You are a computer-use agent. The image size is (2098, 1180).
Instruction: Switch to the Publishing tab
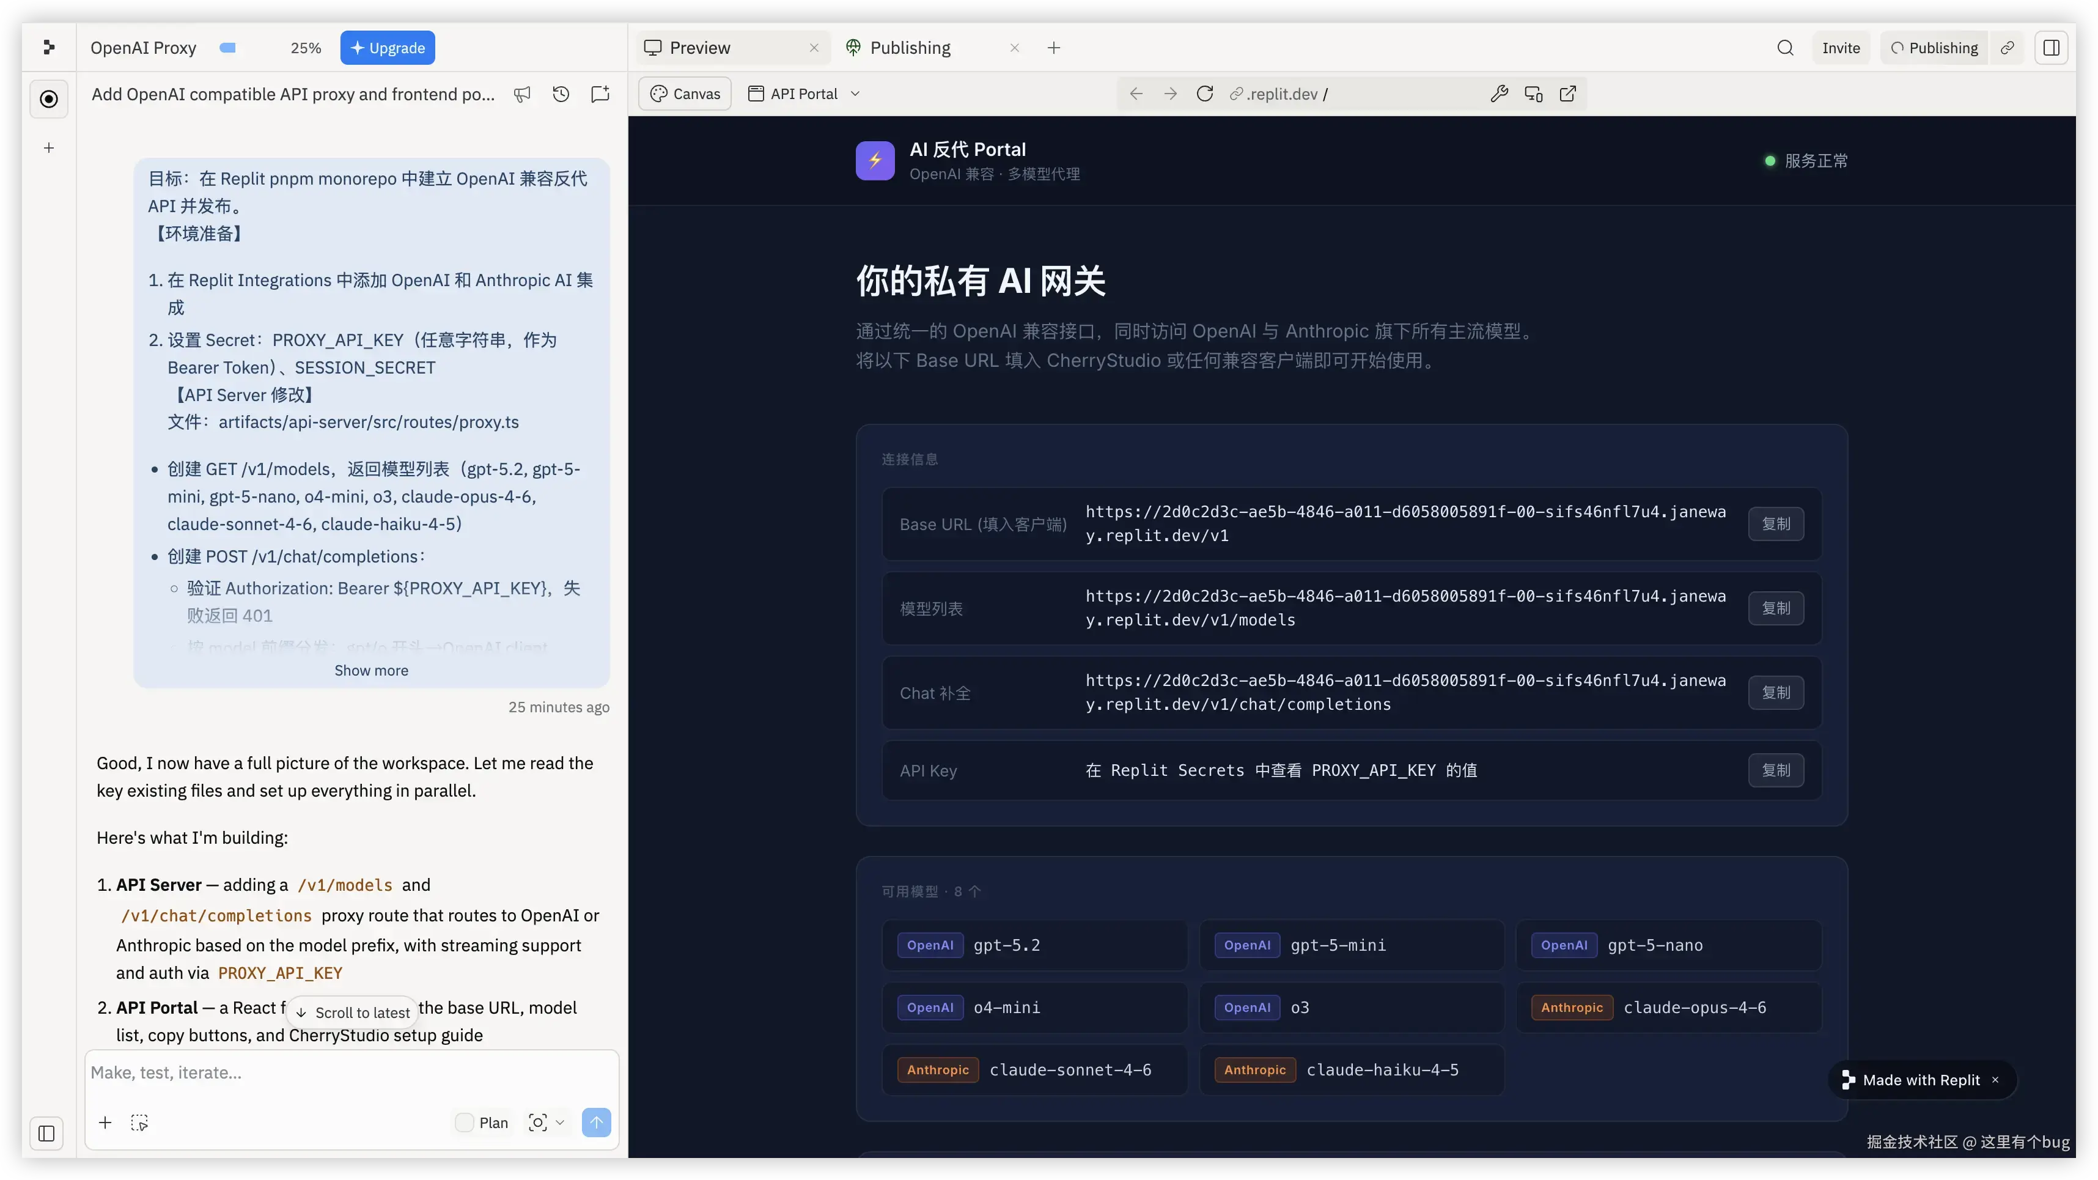(x=910, y=47)
